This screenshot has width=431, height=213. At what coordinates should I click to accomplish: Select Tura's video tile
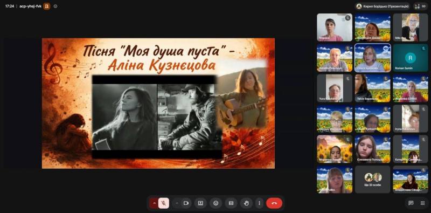[x=335, y=88]
